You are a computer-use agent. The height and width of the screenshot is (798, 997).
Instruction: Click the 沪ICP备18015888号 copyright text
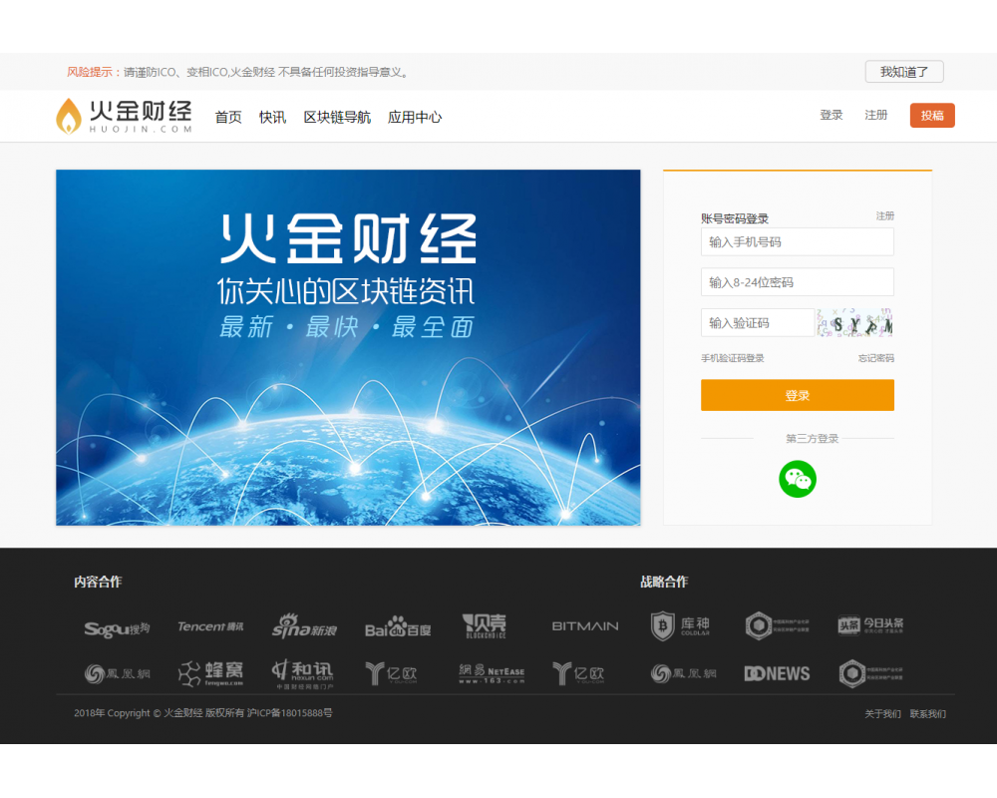point(290,713)
